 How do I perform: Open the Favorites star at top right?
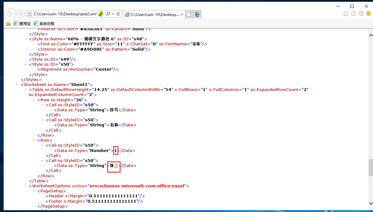coord(354,14)
